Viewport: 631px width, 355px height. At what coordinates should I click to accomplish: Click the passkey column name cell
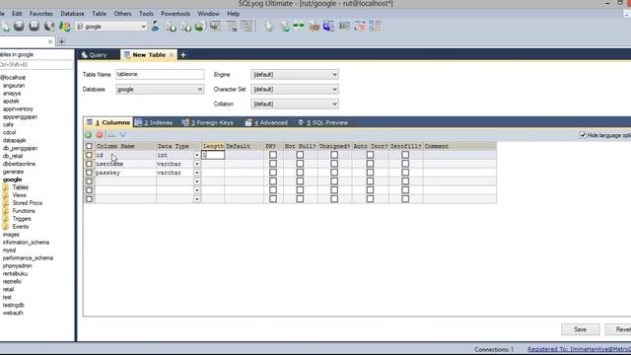click(125, 173)
